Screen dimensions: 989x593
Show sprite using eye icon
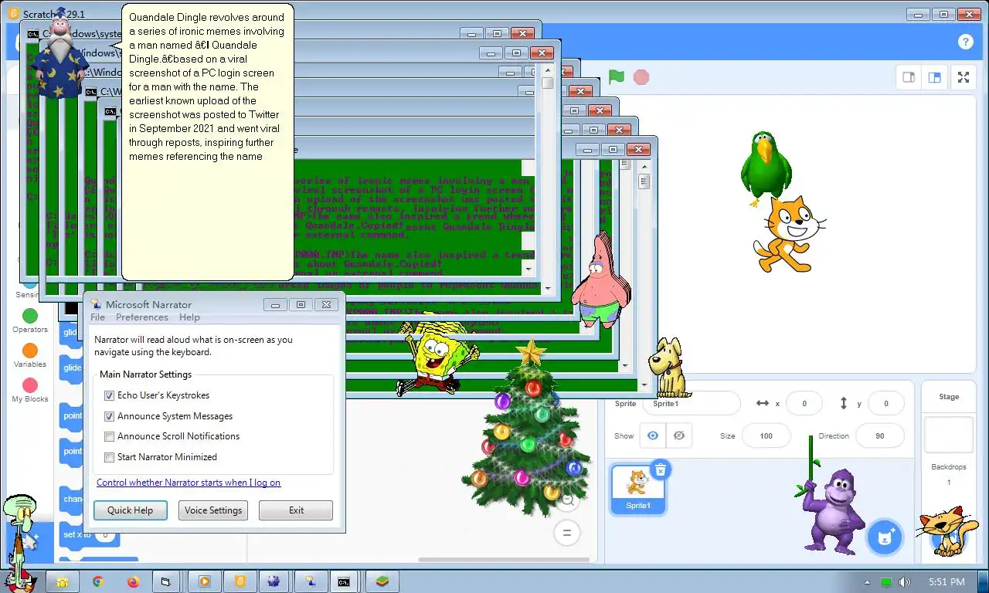pyautogui.click(x=653, y=435)
